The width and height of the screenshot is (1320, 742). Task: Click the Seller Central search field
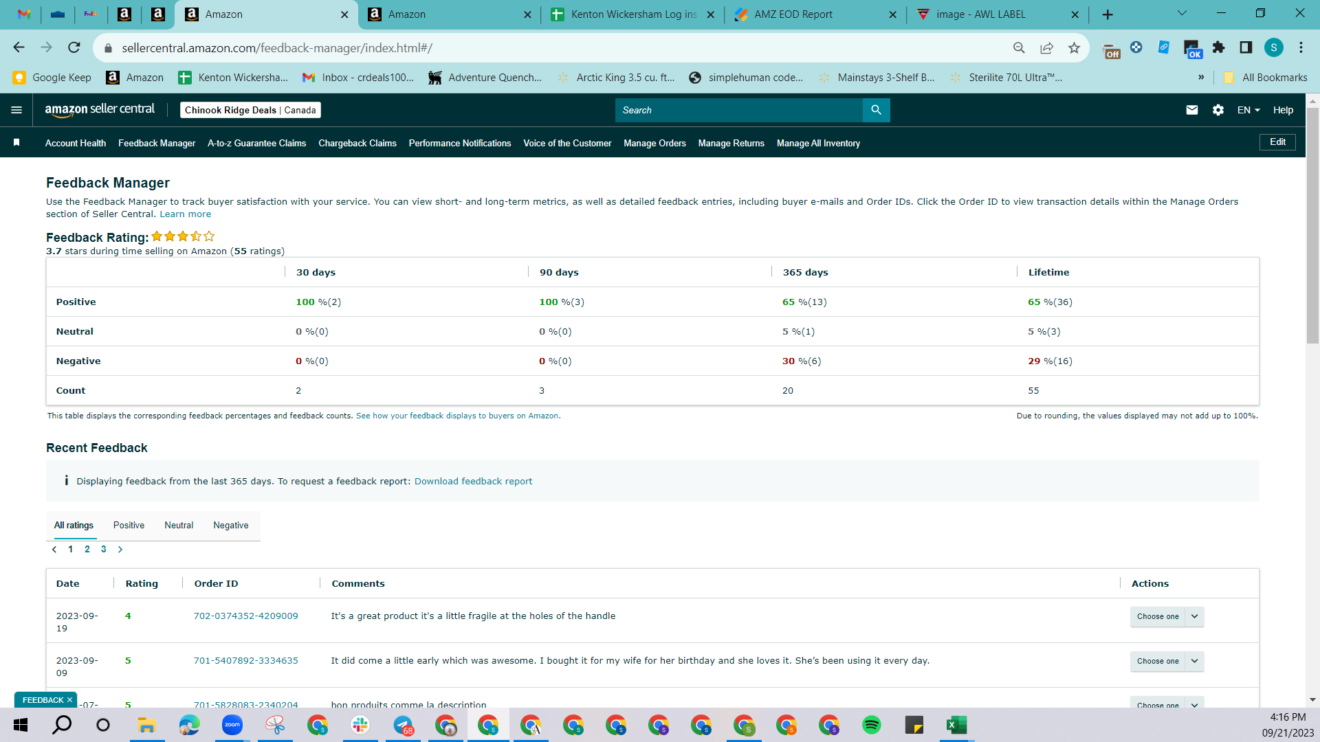[738, 110]
